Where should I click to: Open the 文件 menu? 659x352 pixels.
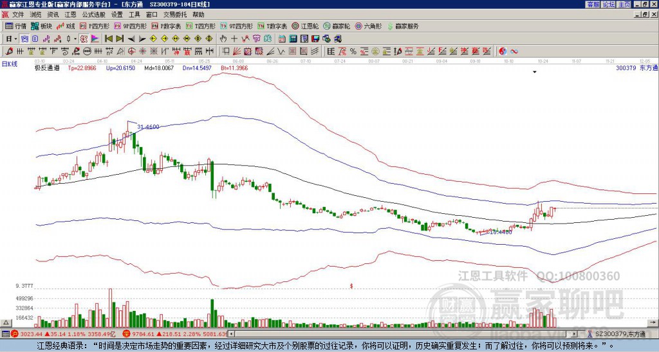pyautogui.click(x=18, y=15)
